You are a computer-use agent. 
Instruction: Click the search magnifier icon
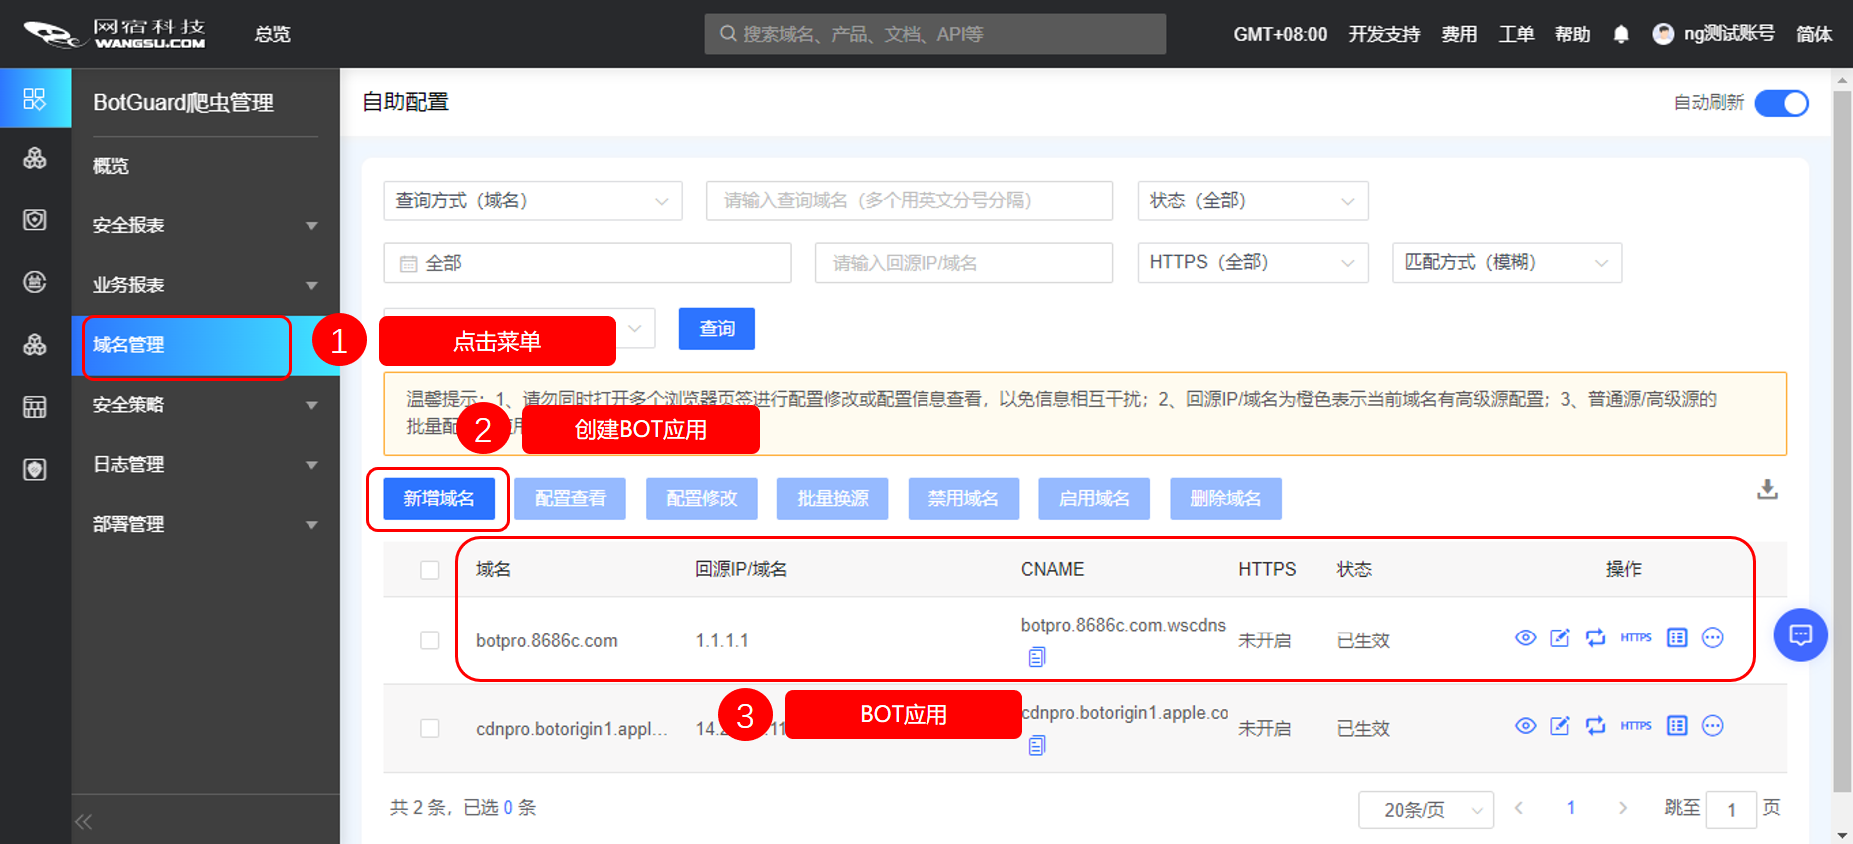coord(728,34)
